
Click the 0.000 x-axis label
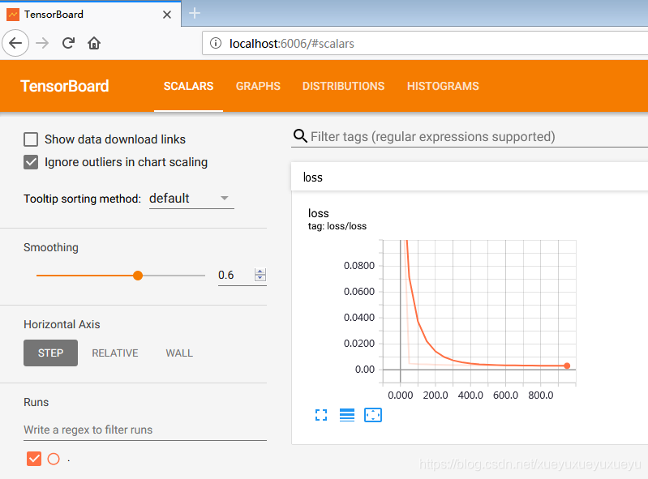pos(401,396)
